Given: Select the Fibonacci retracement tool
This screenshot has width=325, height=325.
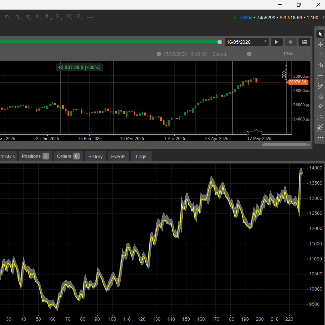Looking at the screenshot, I should 320,117.
